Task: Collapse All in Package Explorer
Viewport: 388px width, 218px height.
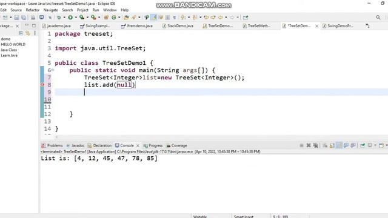Action: click(21, 33)
